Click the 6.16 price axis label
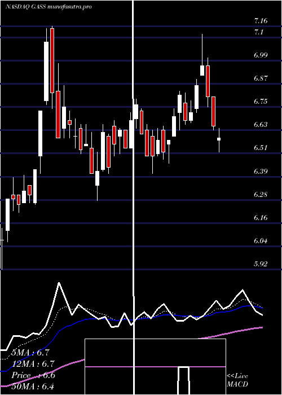This screenshot has width=282, height=395. click(261, 217)
